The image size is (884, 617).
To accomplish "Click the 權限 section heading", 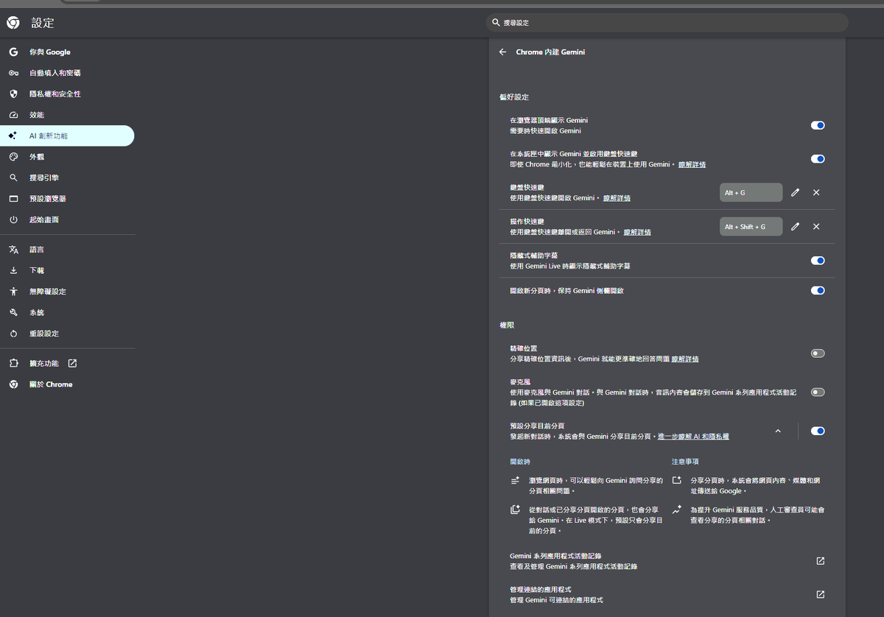I will pos(507,325).
